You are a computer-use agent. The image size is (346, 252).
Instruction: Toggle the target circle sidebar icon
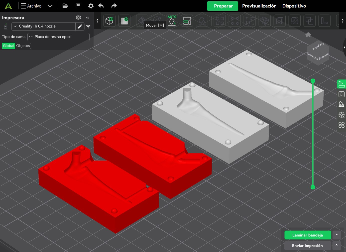click(342, 114)
